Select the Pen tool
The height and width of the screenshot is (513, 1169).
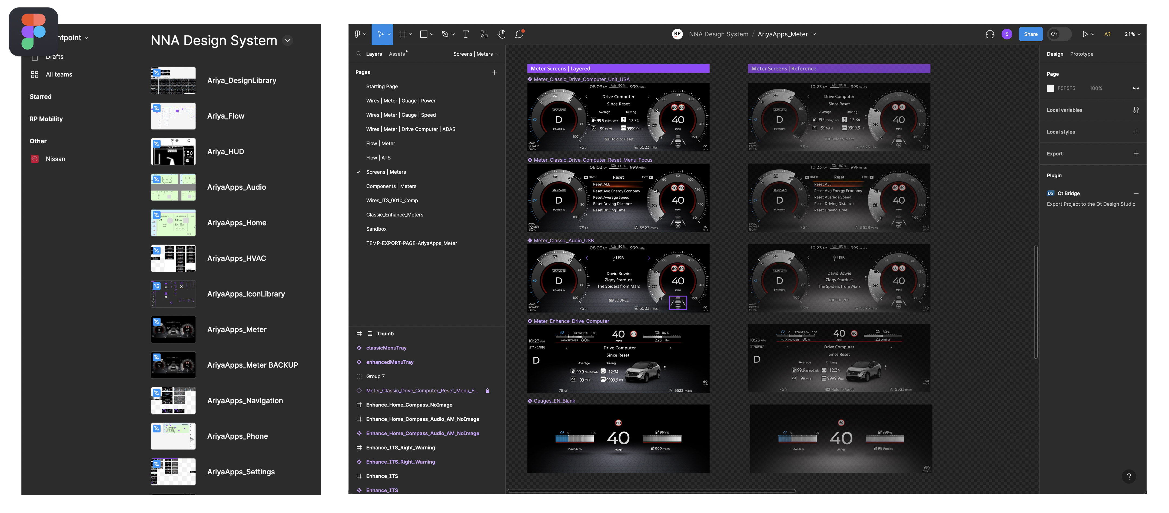(x=445, y=34)
